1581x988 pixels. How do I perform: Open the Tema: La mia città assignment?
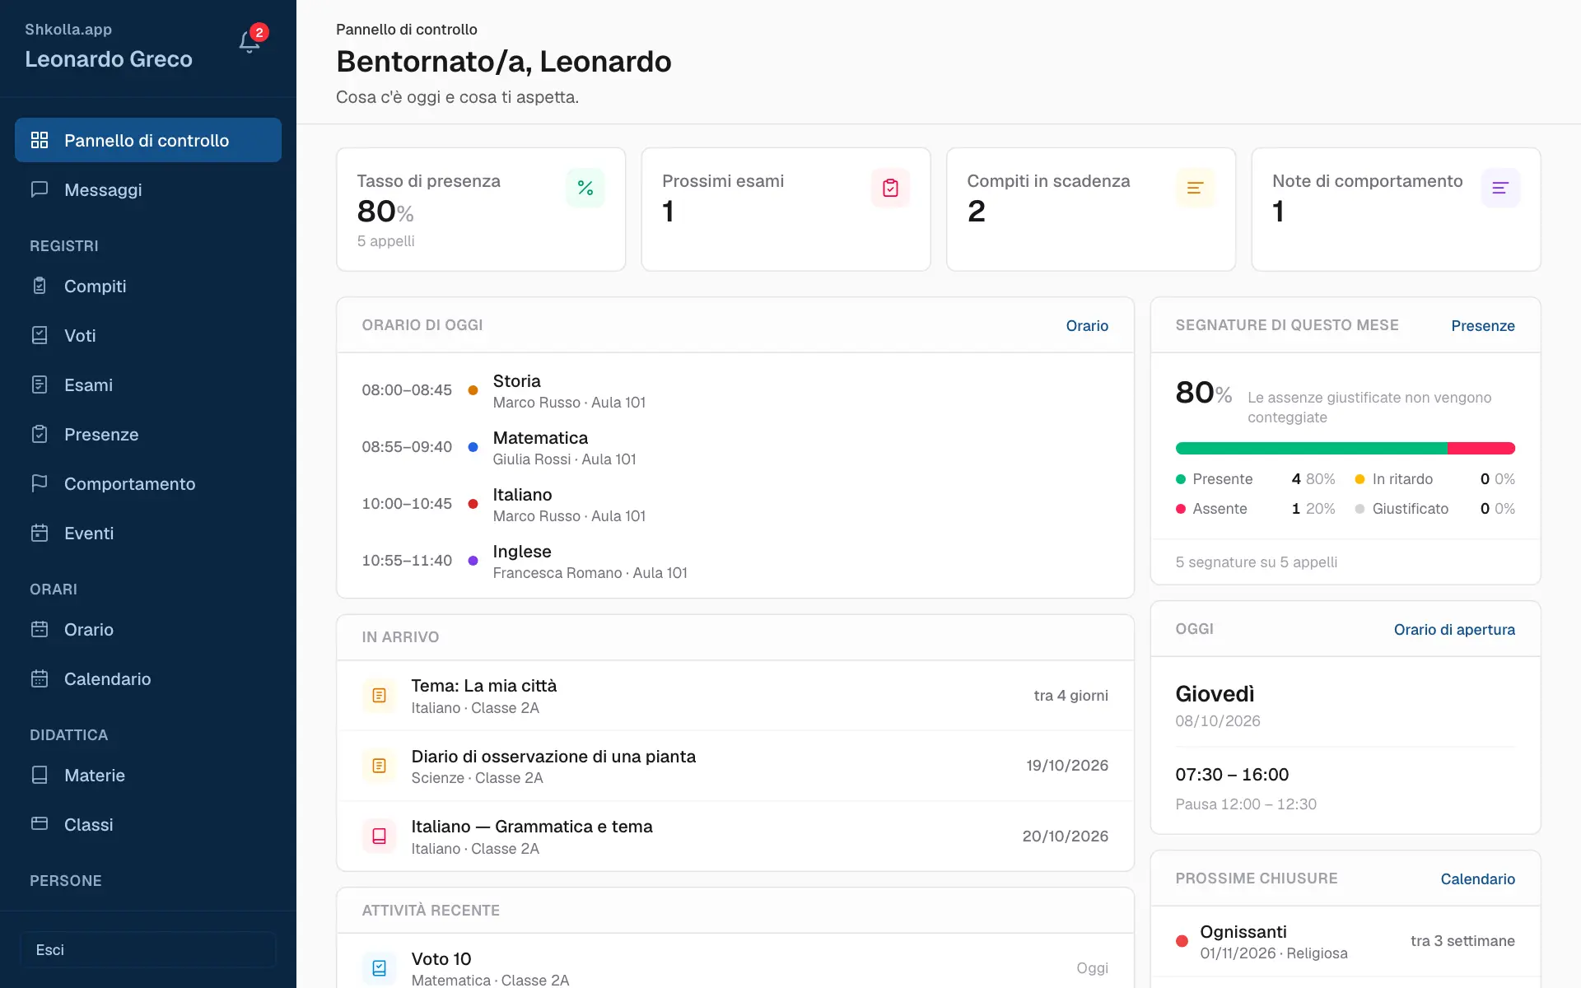[x=735, y=696]
